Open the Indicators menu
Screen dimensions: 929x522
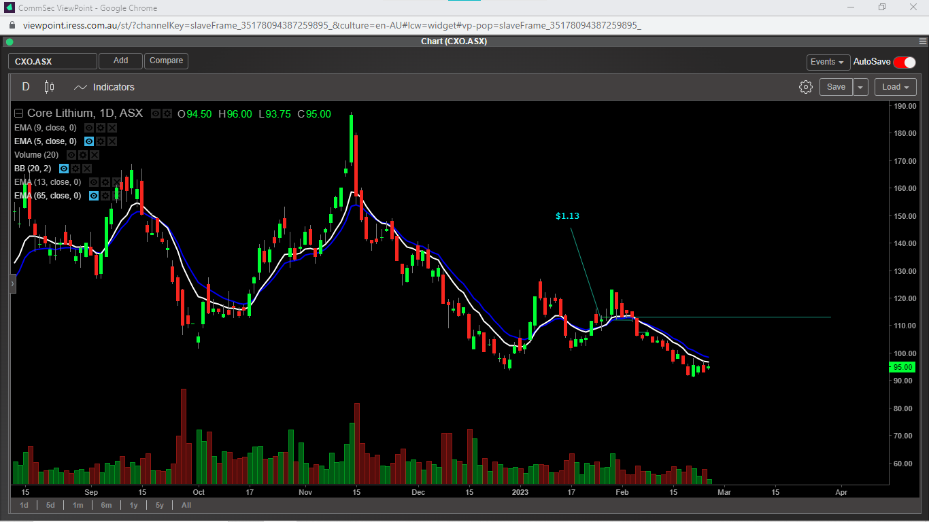[104, 87]
